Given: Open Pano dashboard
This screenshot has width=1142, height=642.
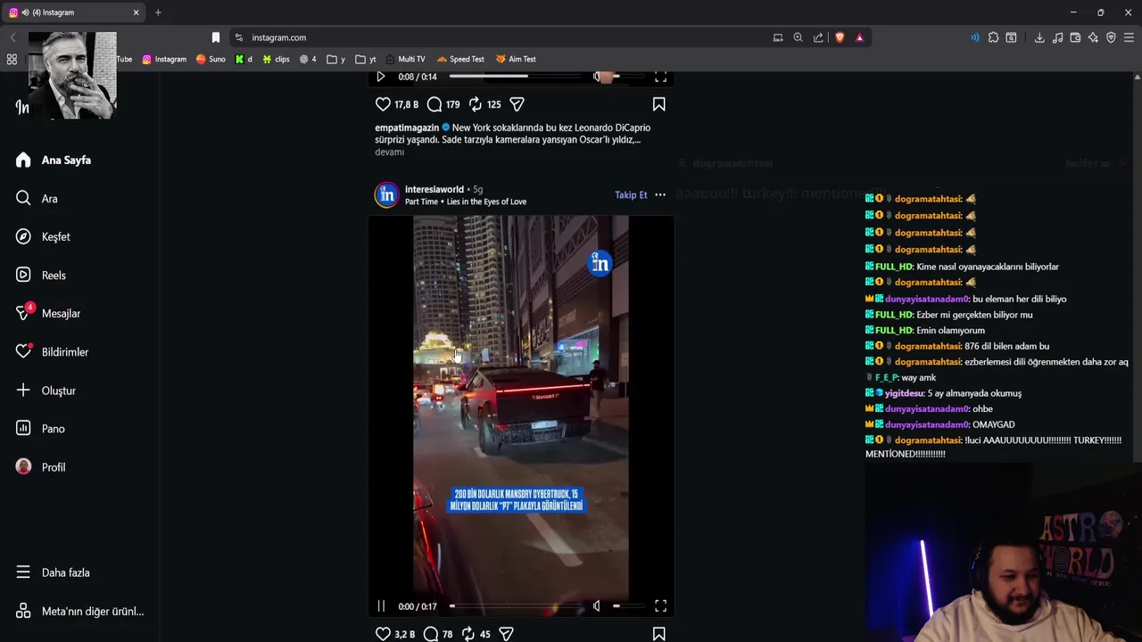Looking at the screenshot, I should (40, 429).
